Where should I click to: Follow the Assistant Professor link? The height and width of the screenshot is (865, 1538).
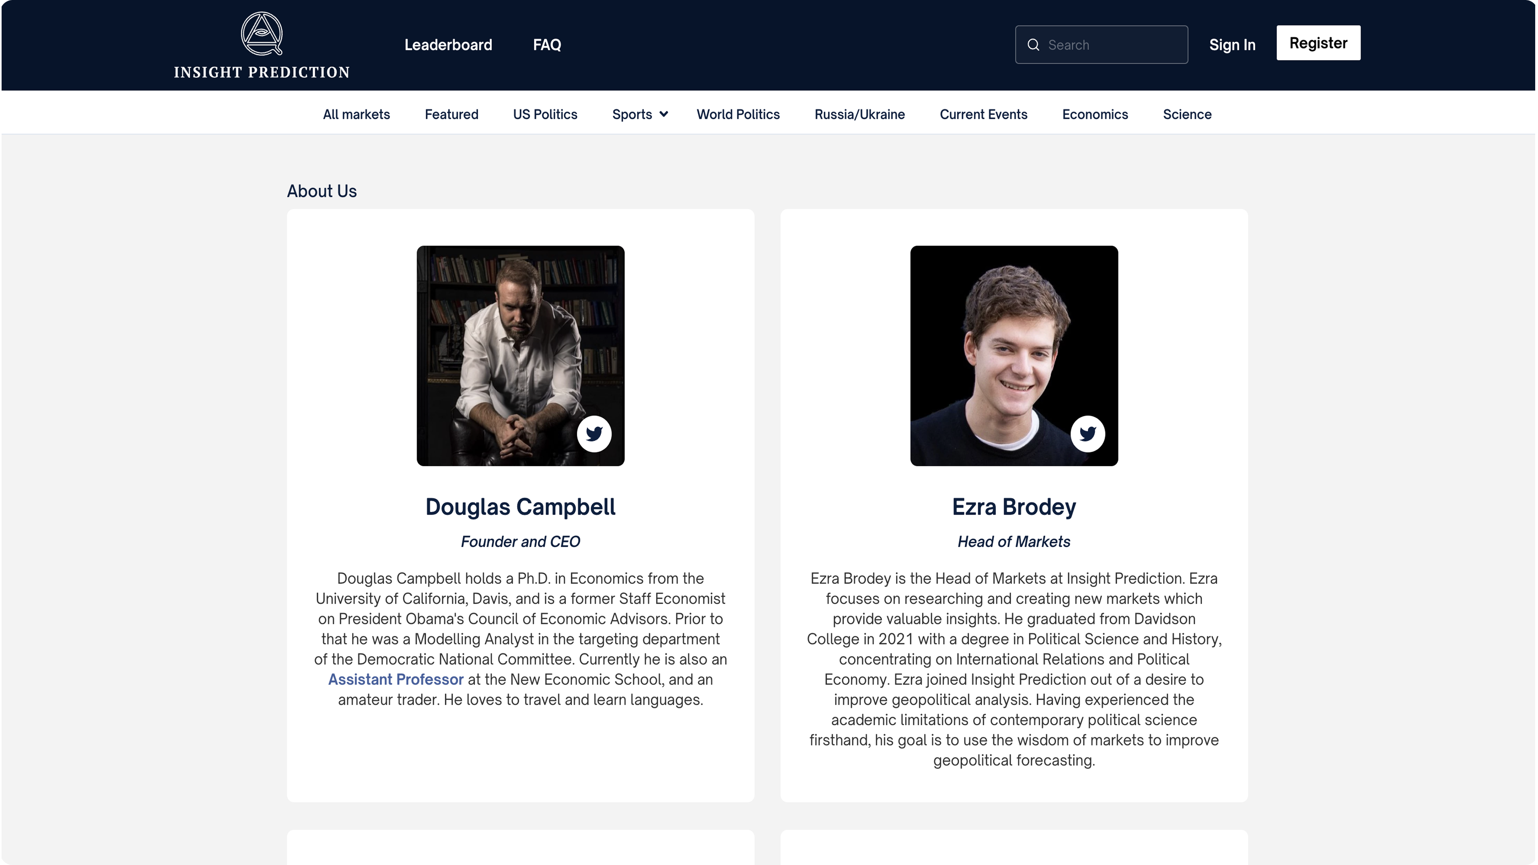tap(396, 679)
